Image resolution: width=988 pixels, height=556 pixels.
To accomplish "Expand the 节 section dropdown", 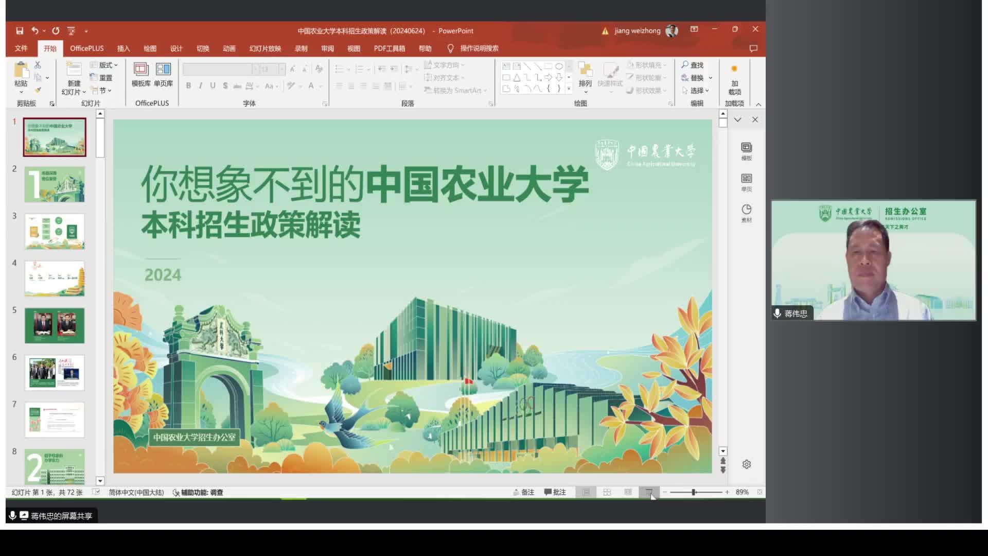I will [101, 90].
